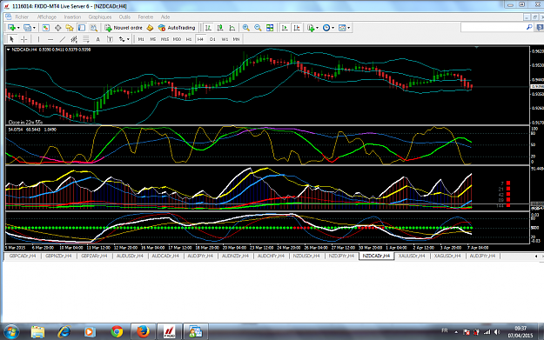Open the Strategy Tester icon
This screenshot has width=544, height=340.
(94, 28)
